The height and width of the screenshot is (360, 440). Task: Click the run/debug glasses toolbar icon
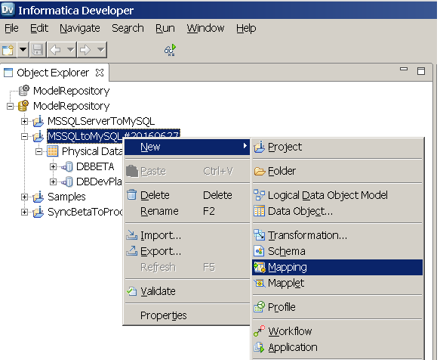coord(170,50)
